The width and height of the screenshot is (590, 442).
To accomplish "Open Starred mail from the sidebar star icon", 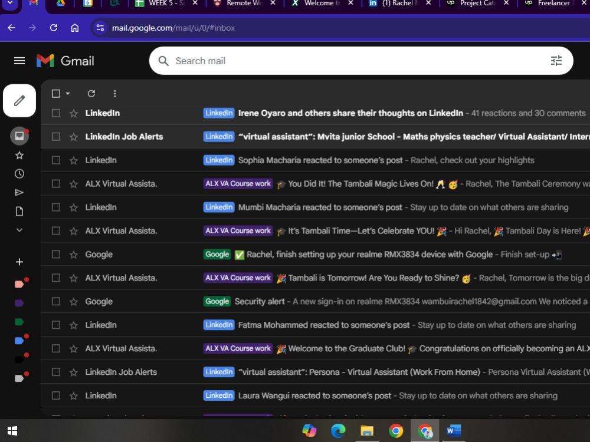I will (19, 155).
